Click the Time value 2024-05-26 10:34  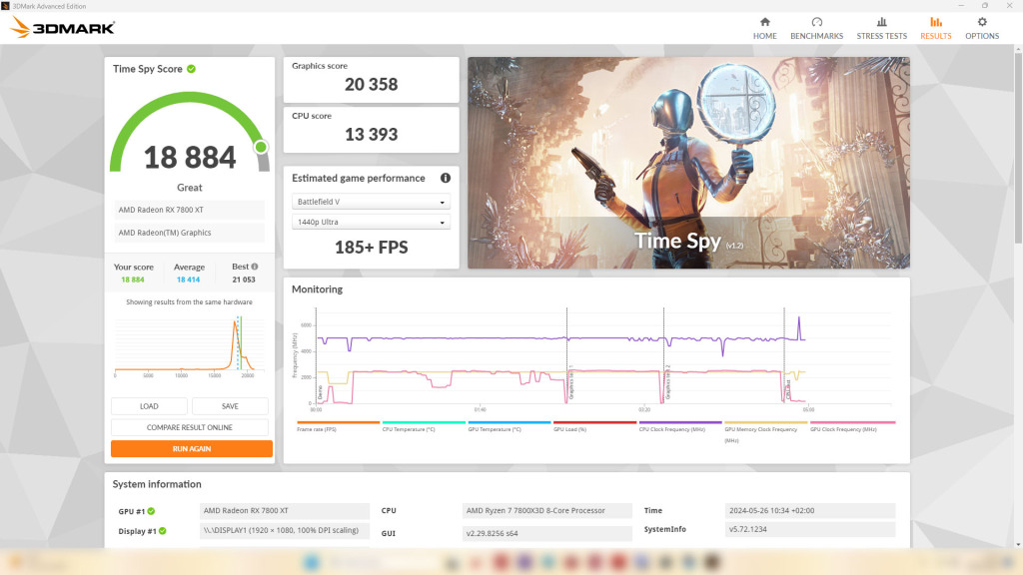click(x=809, y=510)
